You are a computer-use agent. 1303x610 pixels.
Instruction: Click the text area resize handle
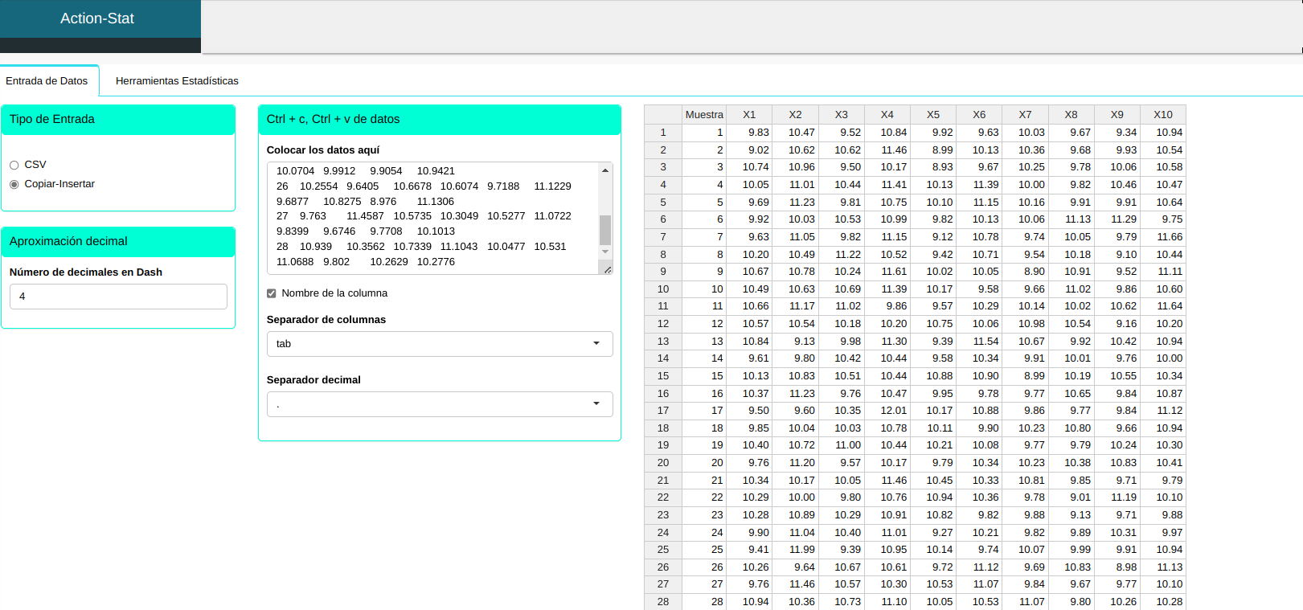point(608,270)
